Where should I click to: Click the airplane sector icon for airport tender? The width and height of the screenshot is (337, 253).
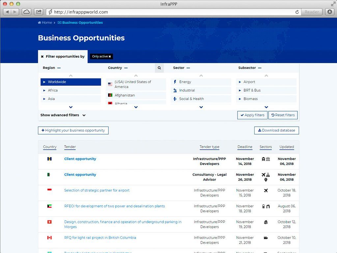tap(266, 191)
